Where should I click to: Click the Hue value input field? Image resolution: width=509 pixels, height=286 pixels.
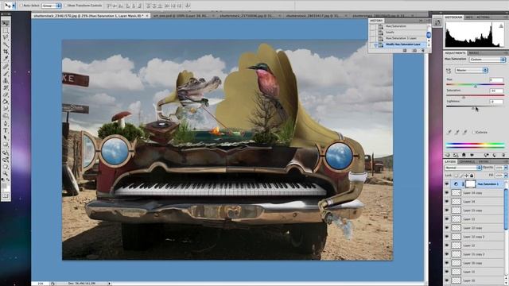coord(496,79)
